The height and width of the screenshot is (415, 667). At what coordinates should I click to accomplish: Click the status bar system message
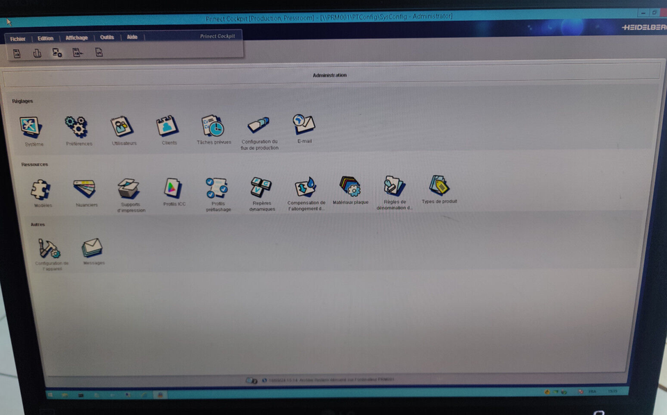pyautogui.click(x=331, y=380)
